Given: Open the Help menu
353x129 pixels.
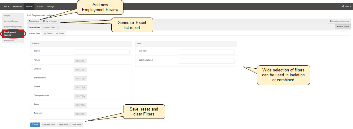Looking at the screenshot, I should click(x=346, y=6).
